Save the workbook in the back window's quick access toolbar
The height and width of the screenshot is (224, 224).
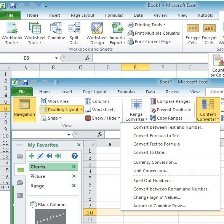pyautogui.click(x=13, y=6)
